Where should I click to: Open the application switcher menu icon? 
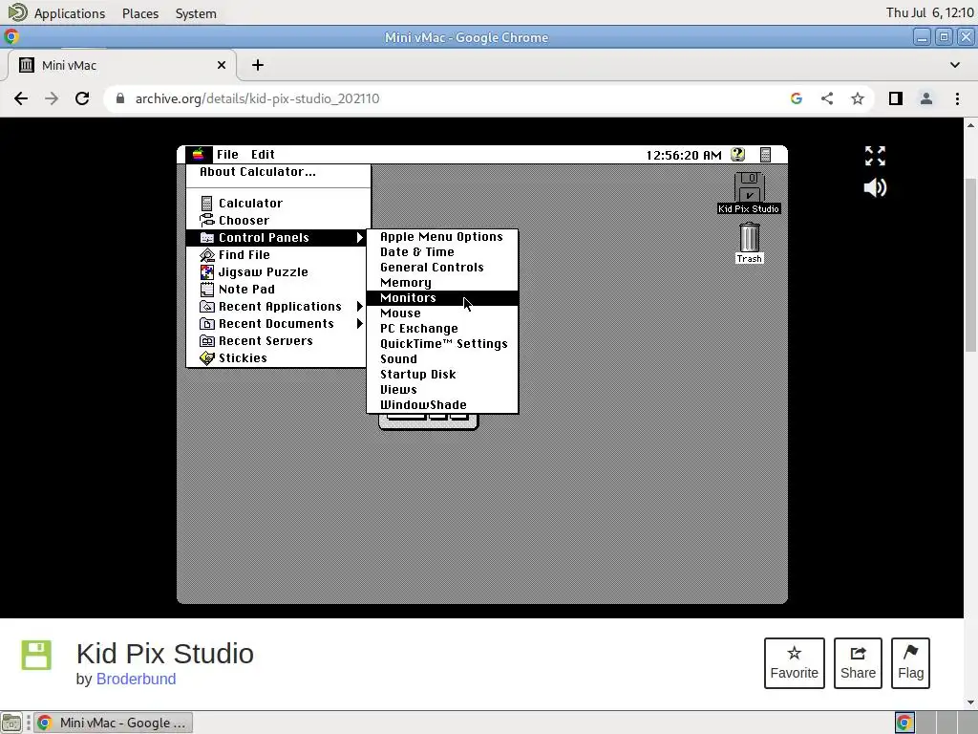coord(766,154)
